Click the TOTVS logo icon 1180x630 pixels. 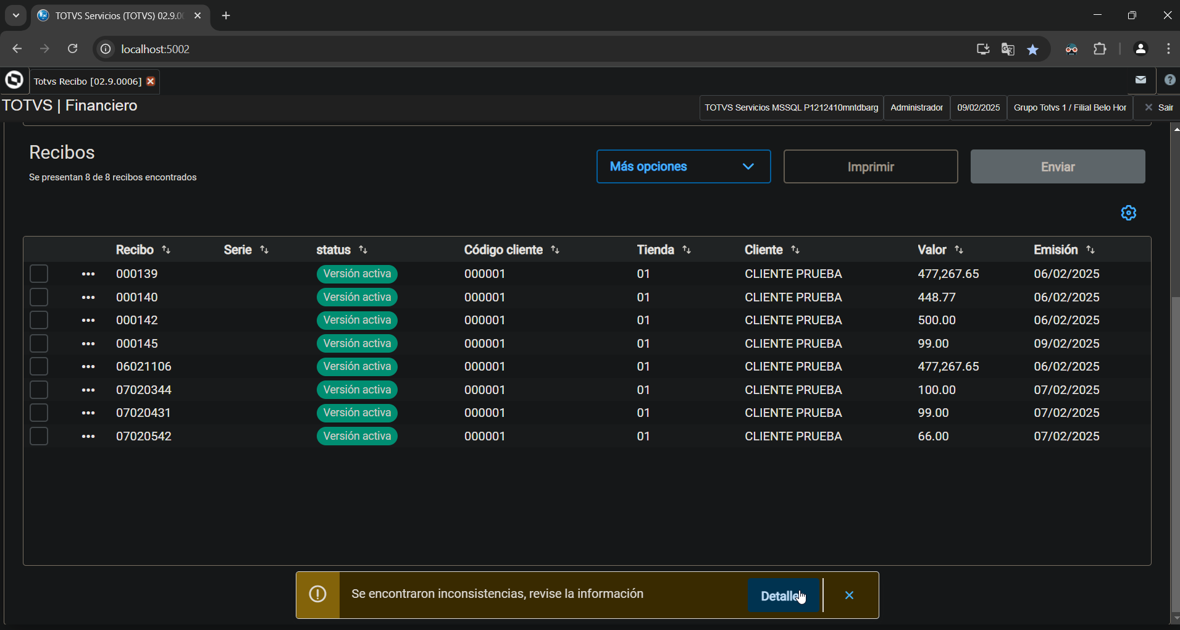tap(14, 80)
